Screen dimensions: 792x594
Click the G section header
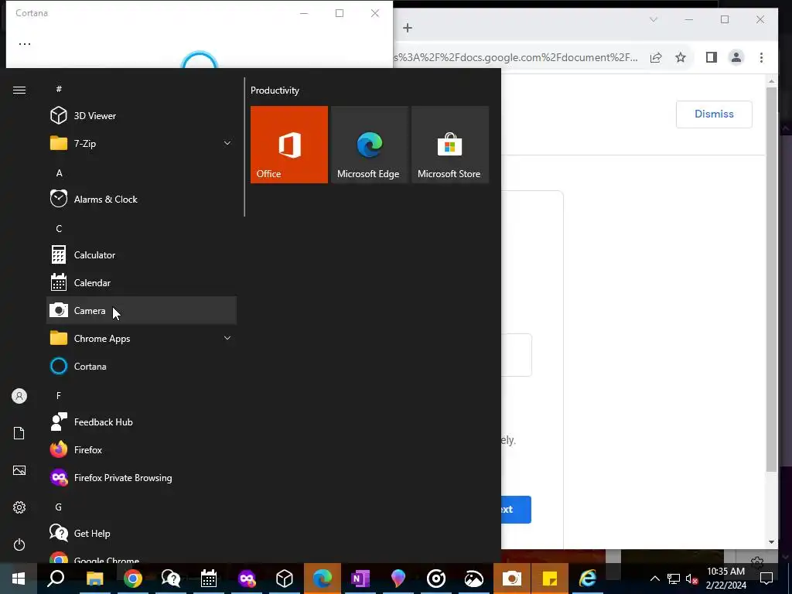point(59,507)
